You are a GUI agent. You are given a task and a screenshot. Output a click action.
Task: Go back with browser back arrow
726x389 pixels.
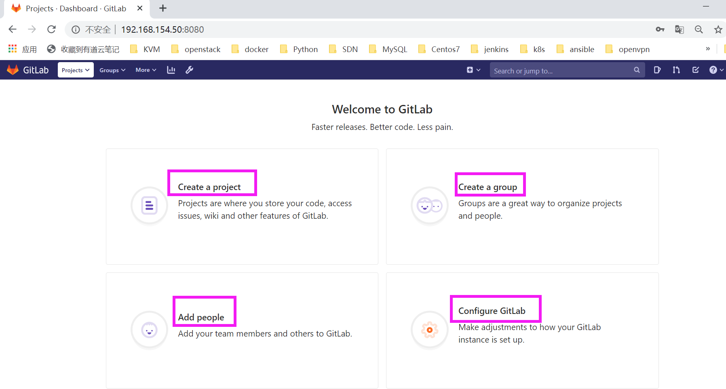click(13, 29)
